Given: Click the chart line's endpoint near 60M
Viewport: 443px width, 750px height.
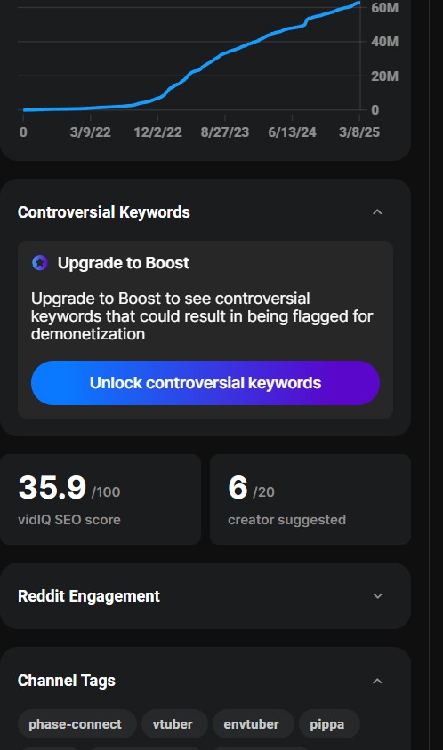Looking at the screenshot, I should coord(358,3).
